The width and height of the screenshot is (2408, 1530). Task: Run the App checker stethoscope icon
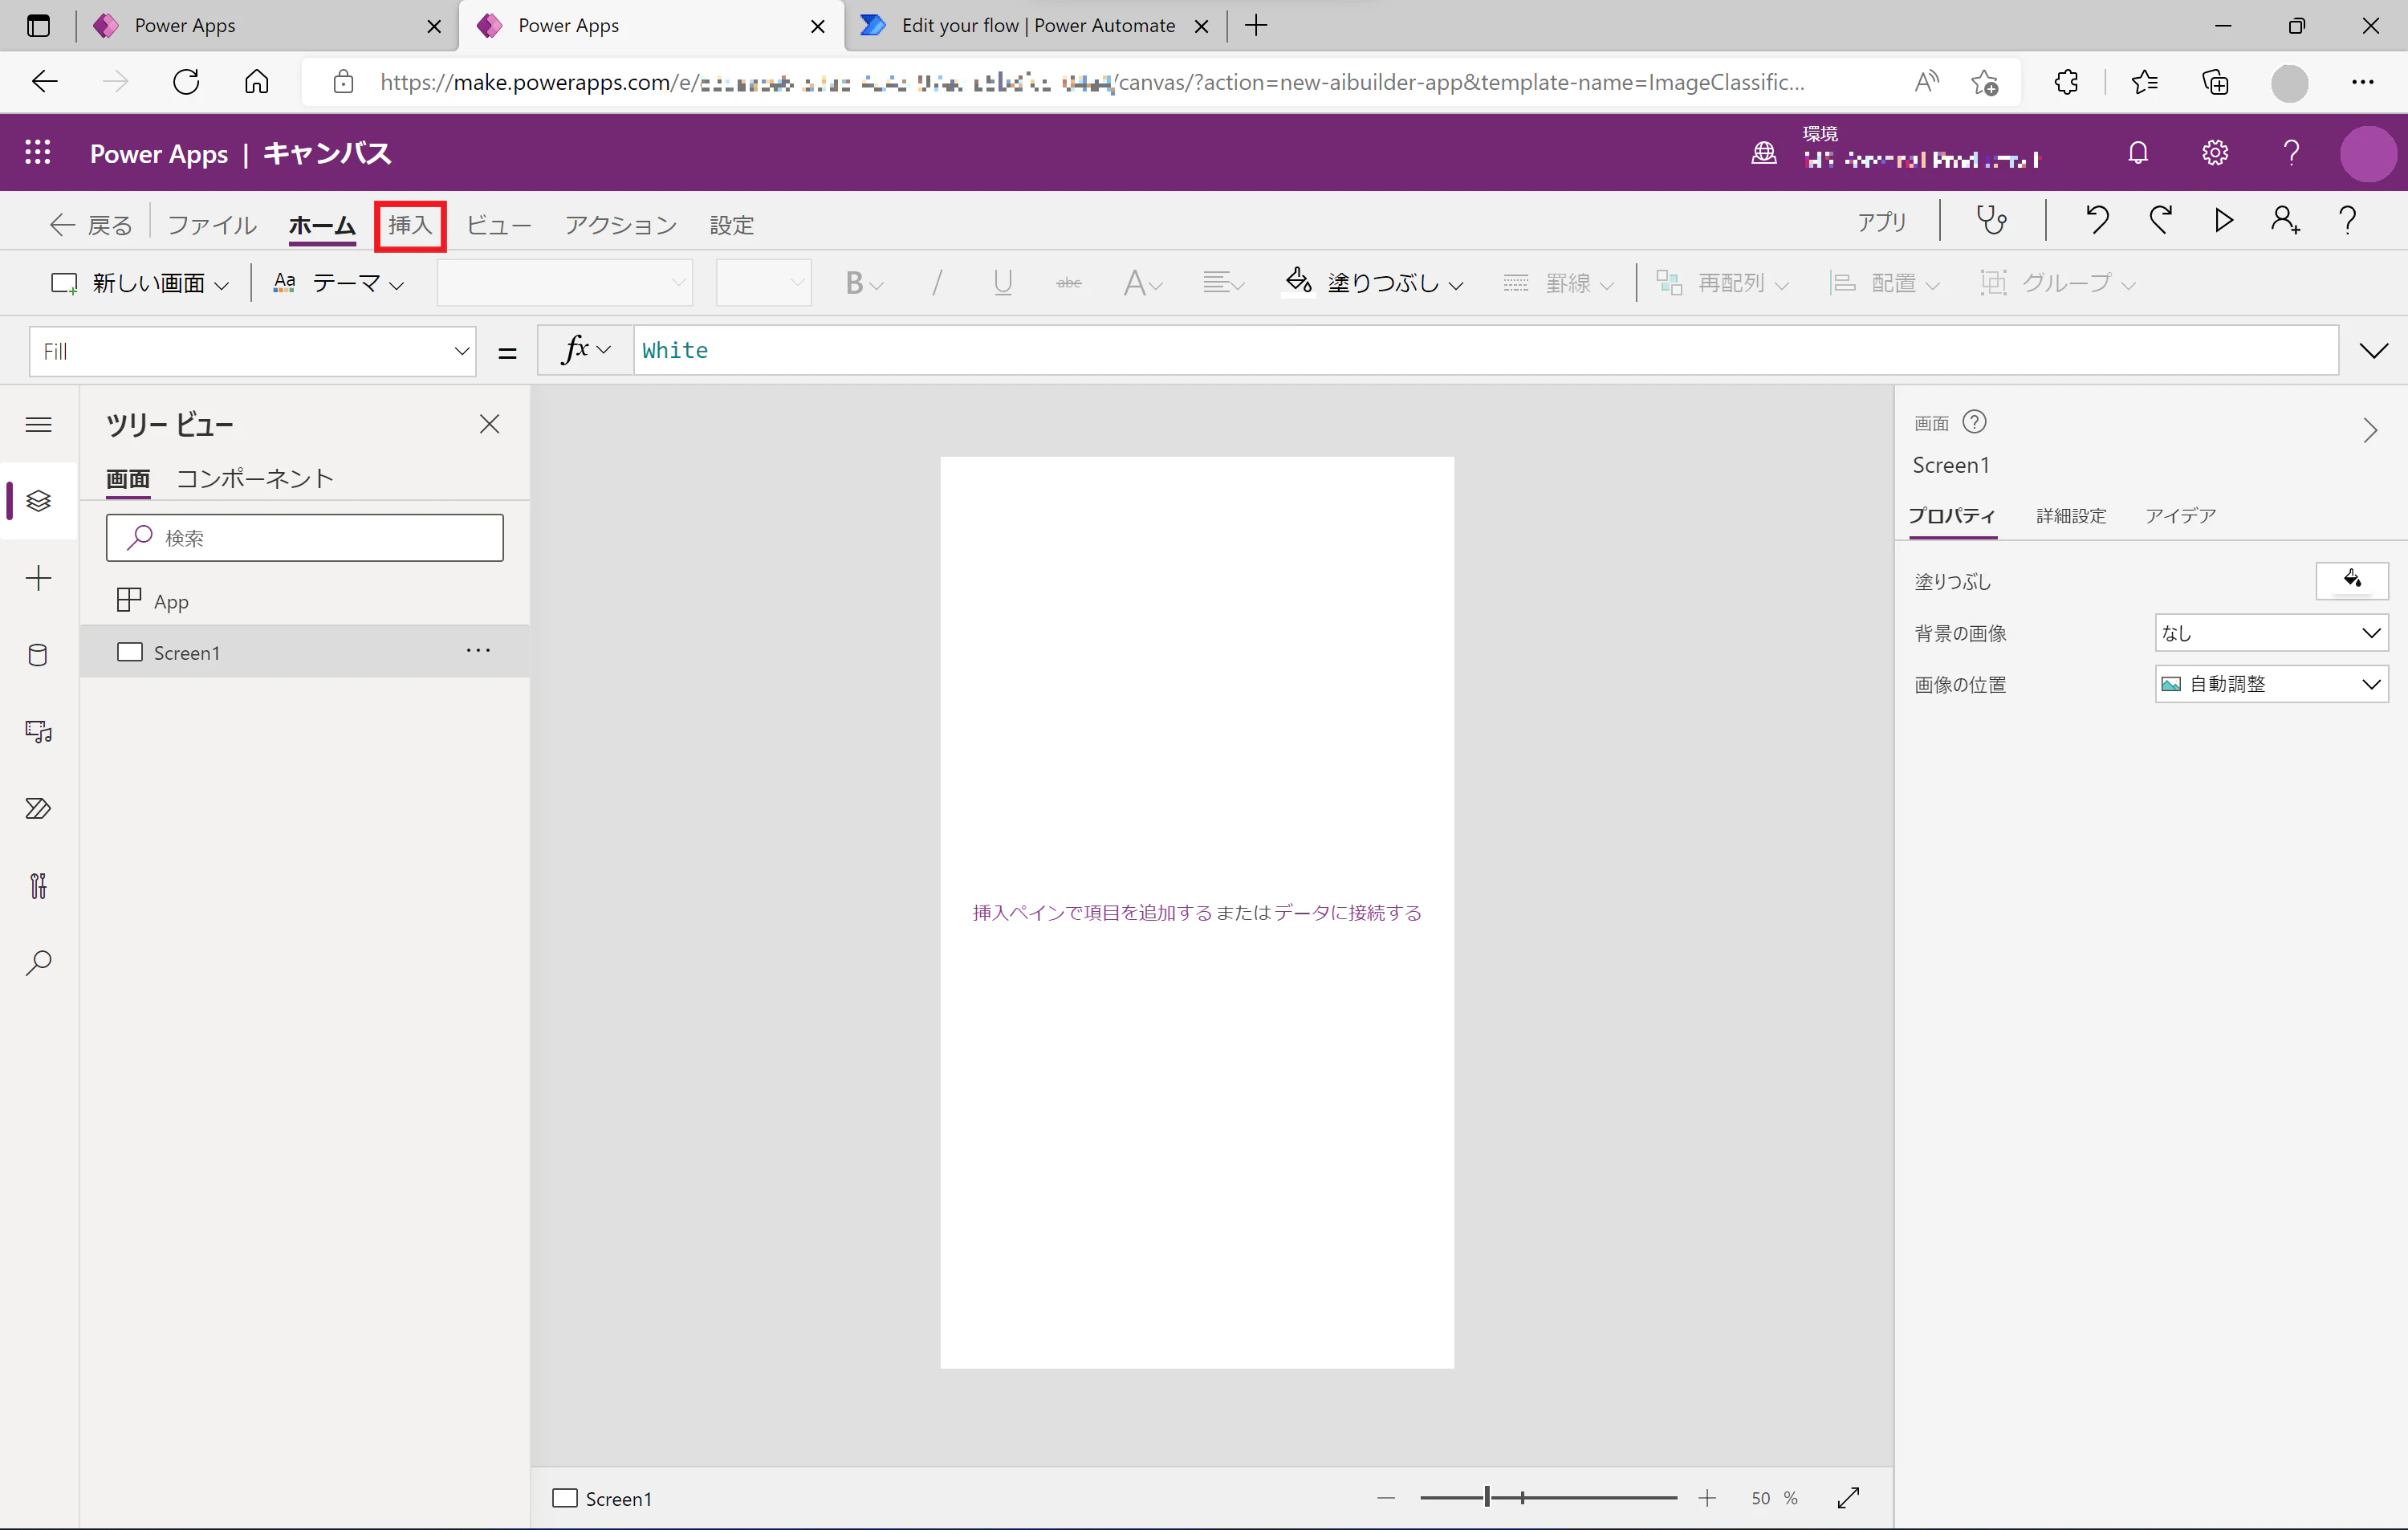tap(1992, 221)
